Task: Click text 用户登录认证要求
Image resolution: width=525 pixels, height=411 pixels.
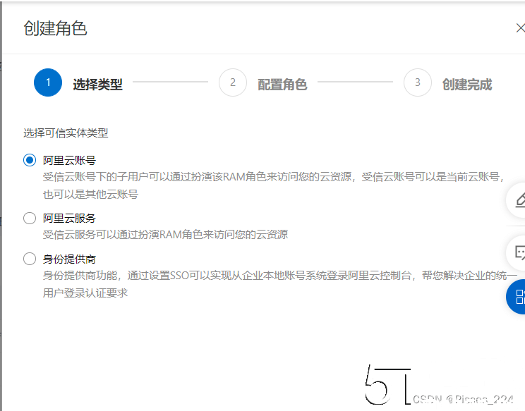Action: click(x=85, y=293)
